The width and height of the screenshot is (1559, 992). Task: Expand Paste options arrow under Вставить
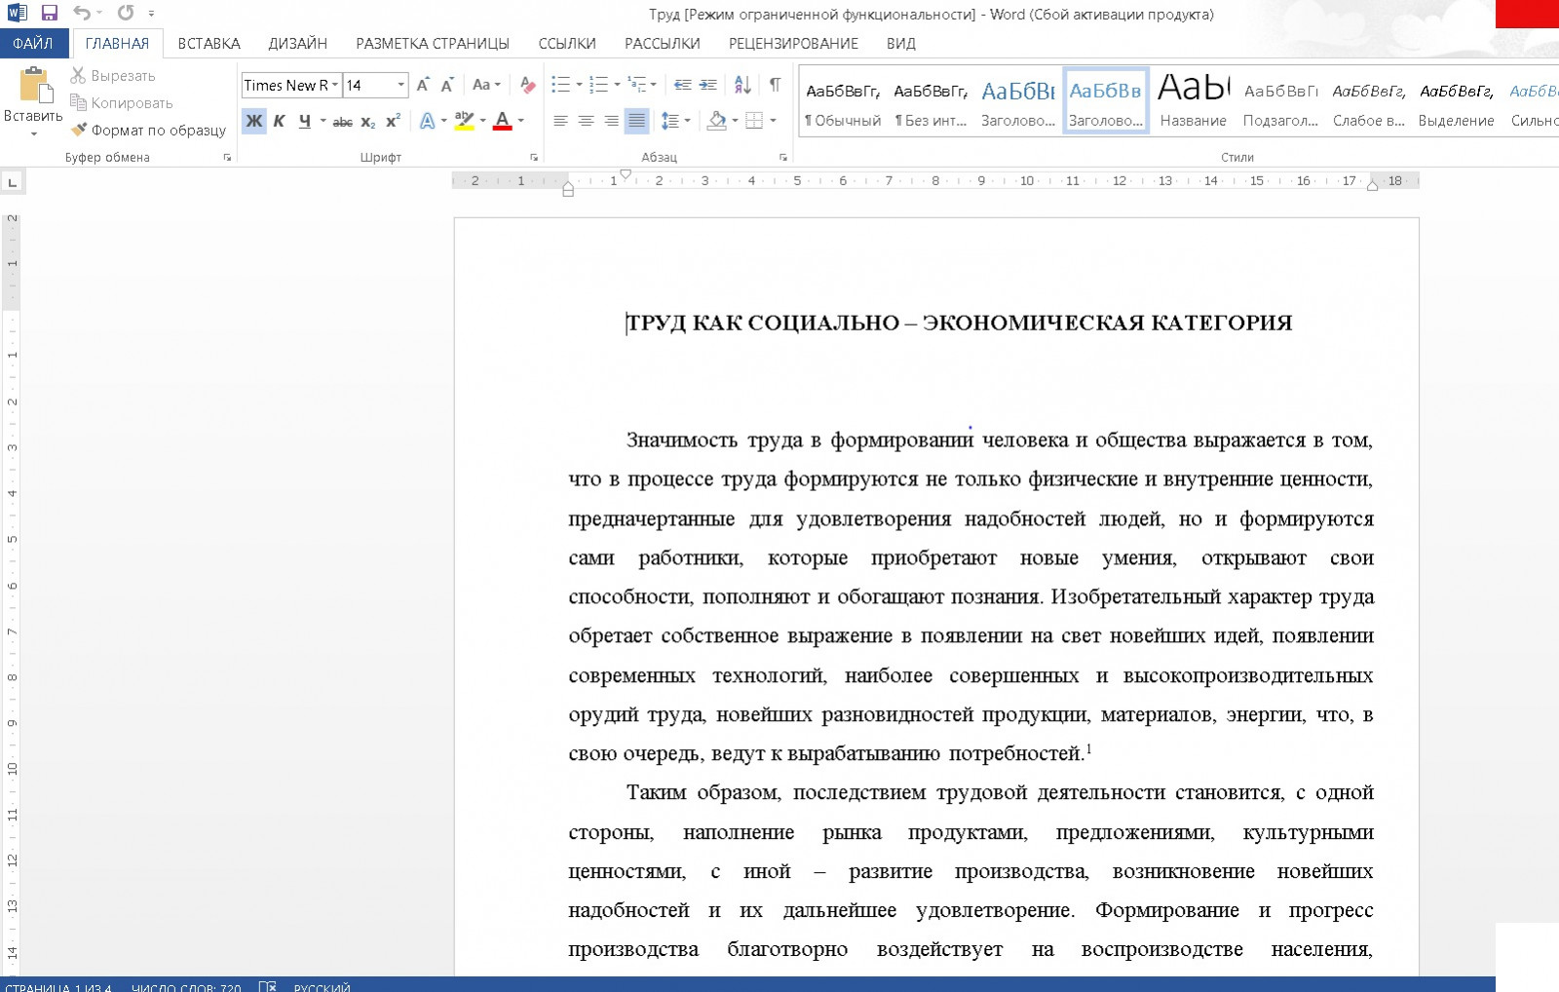click(x=34, y=134)
